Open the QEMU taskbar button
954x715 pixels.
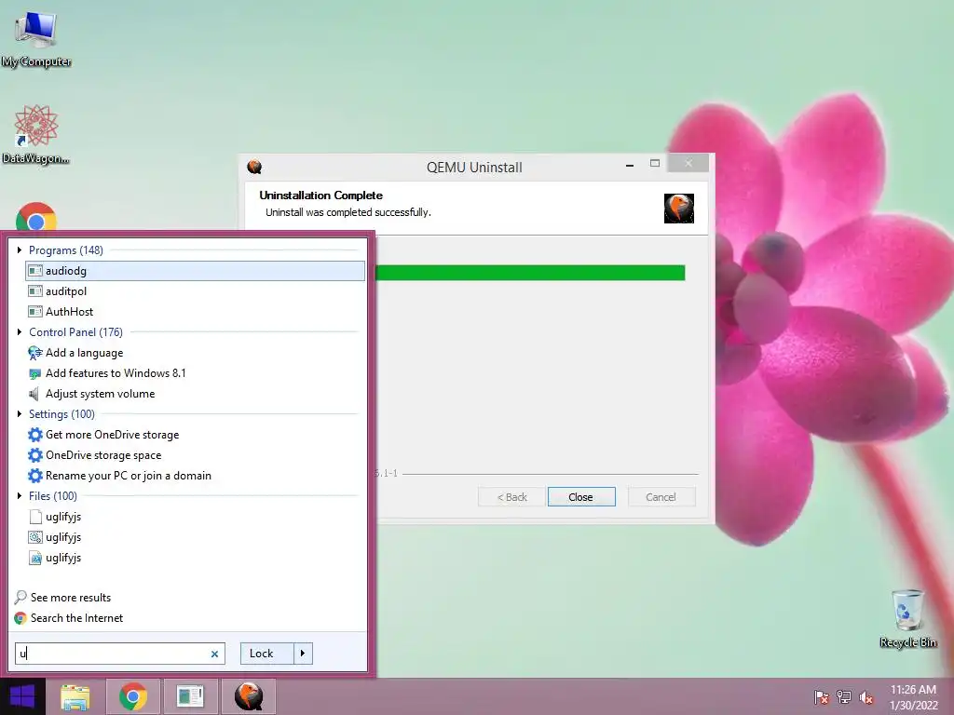tap(249, 696)
